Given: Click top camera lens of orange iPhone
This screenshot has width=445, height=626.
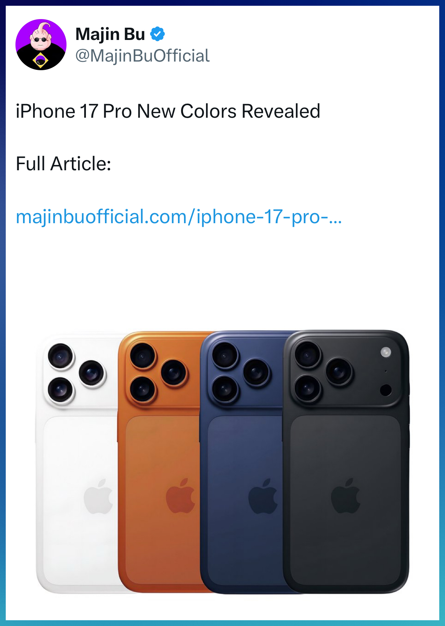Looking at the screenshot, I should [143, 356].
